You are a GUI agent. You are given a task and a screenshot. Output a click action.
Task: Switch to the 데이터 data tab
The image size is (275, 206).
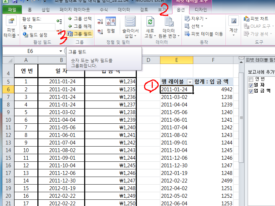124,10
